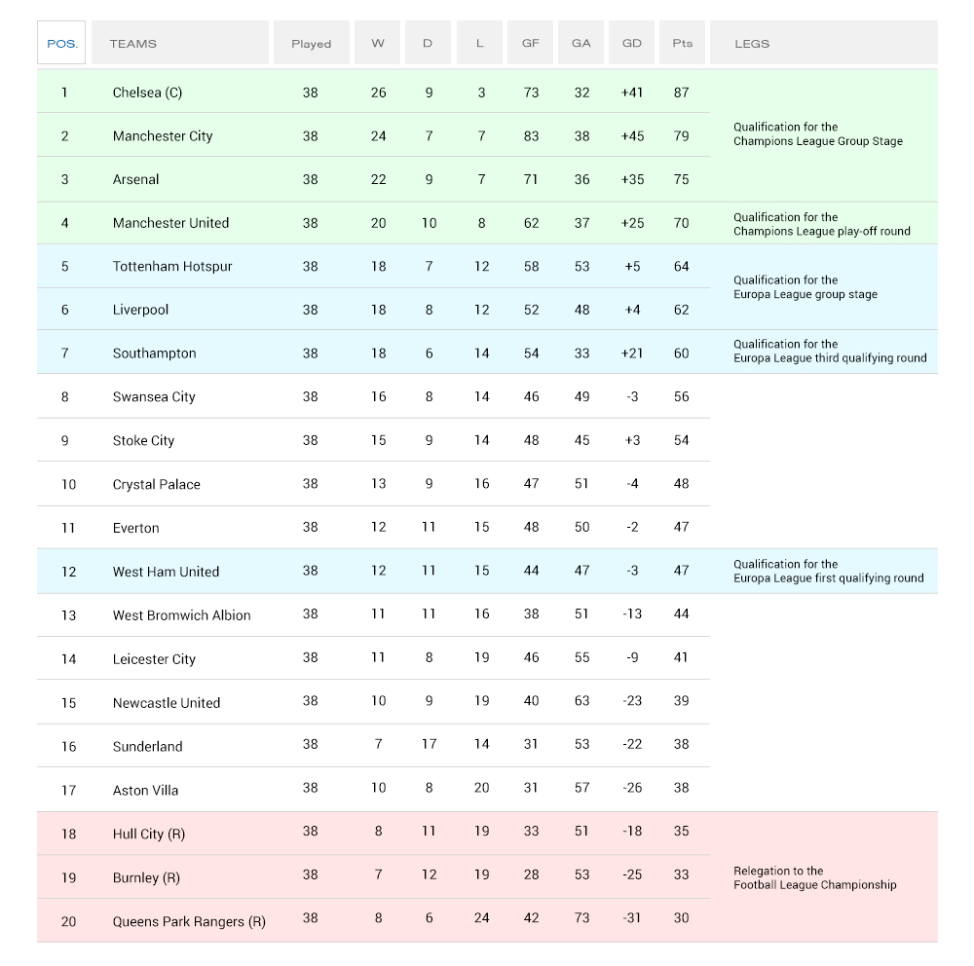This screenshot has height=966, width=974.
Task: Sort table by Pts column
Action: (682, 44)
